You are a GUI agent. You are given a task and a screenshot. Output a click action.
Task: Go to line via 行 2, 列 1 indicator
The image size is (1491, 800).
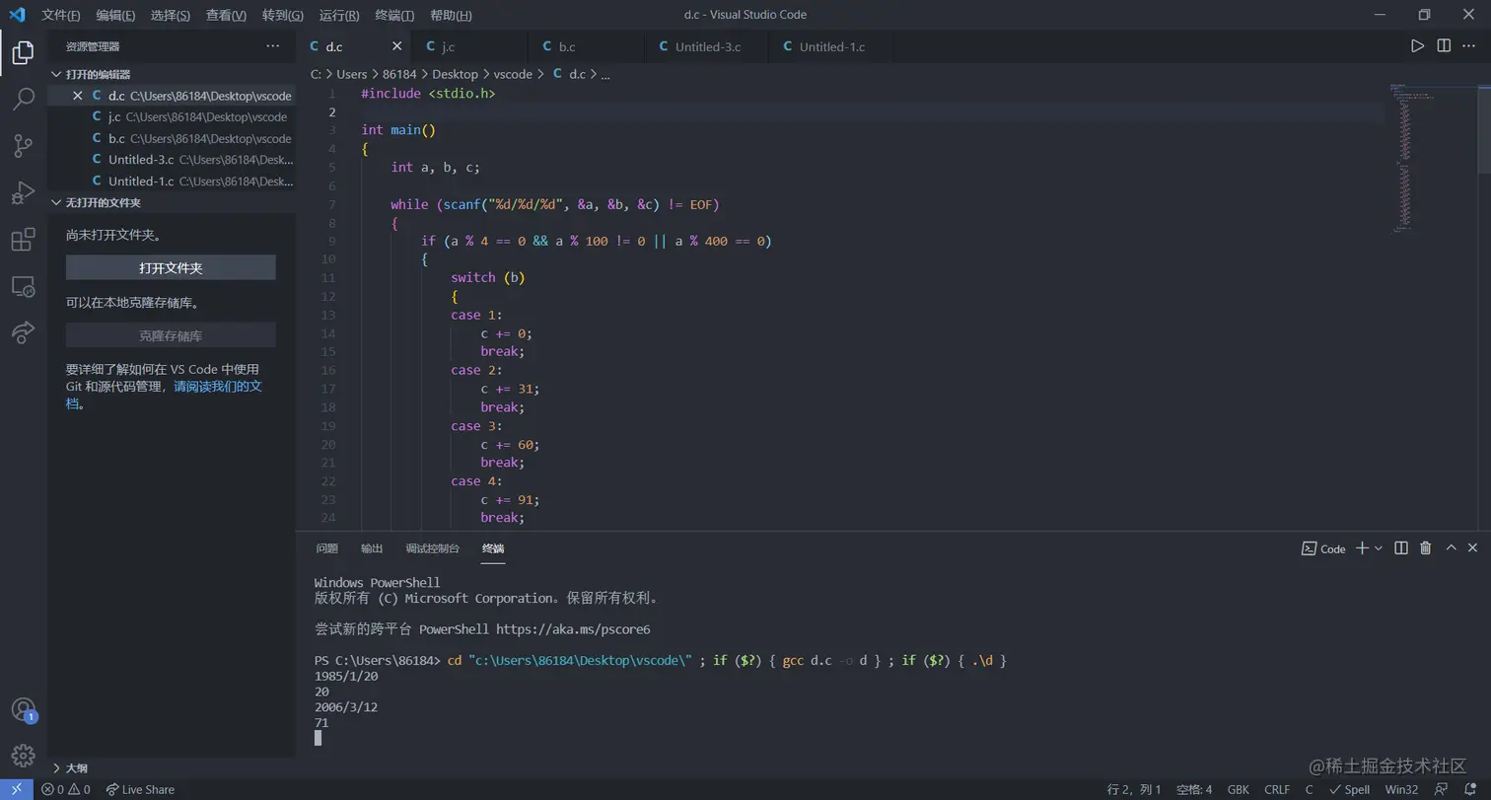(x=1134, y=789)
